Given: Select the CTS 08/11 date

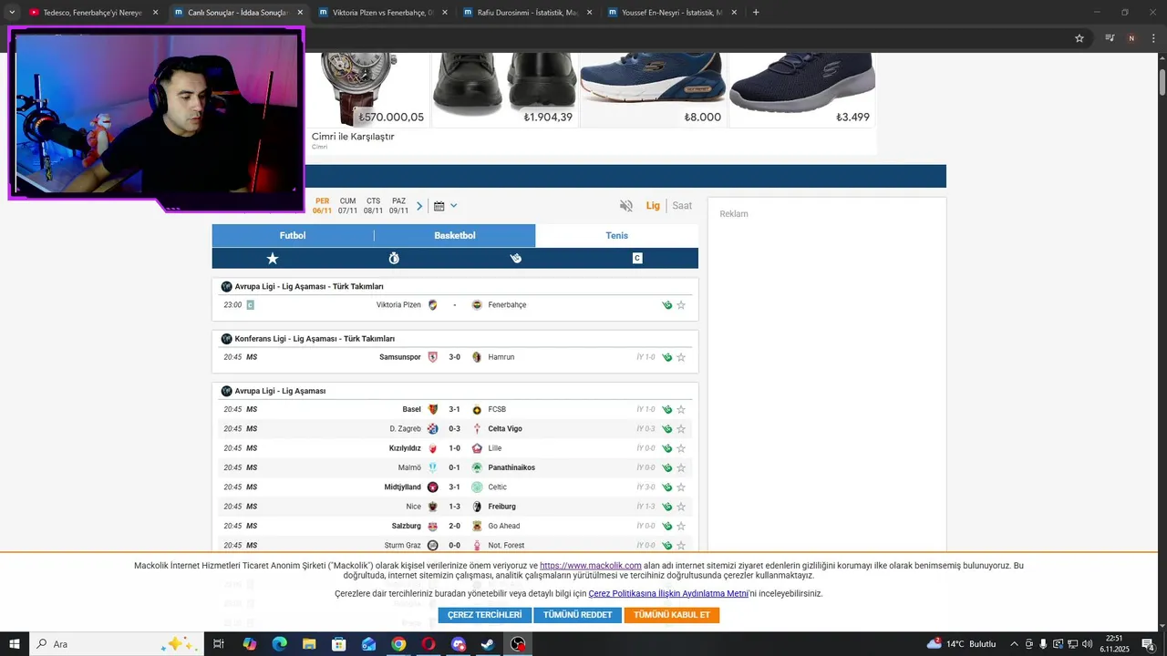Looking at the screenshot, I should tap(373, 206).
